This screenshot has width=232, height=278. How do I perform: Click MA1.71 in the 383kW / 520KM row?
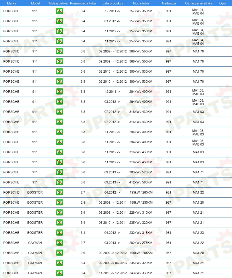198,172
